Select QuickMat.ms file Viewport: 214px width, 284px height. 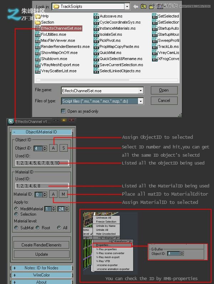107,53
